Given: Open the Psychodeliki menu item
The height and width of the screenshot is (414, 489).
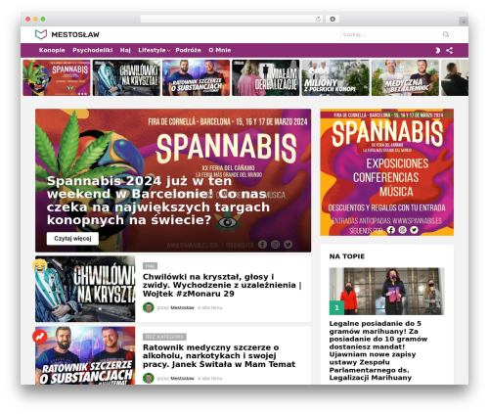Looking at the screenshot, I should click(93, 50).
